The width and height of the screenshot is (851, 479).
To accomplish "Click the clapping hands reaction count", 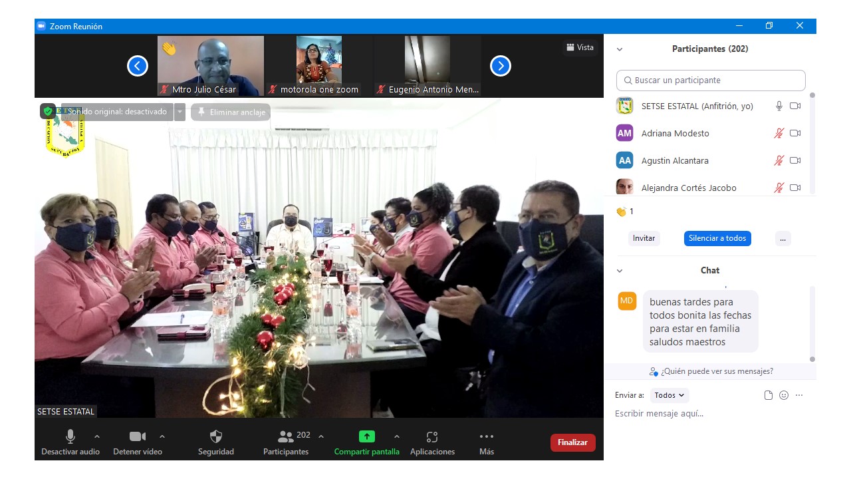I will click(x=624, y=212).
